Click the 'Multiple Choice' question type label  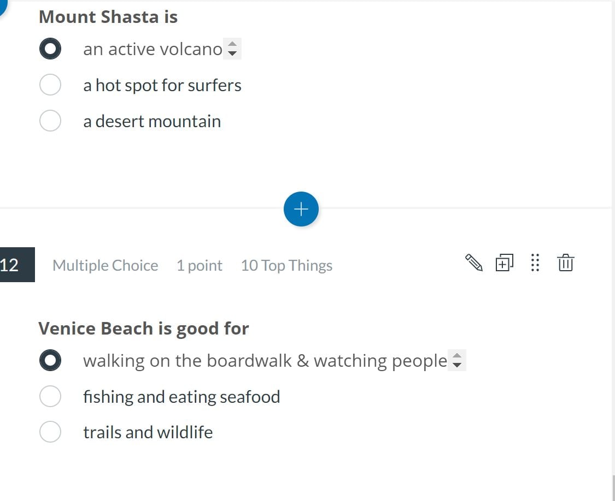[105, 265]
